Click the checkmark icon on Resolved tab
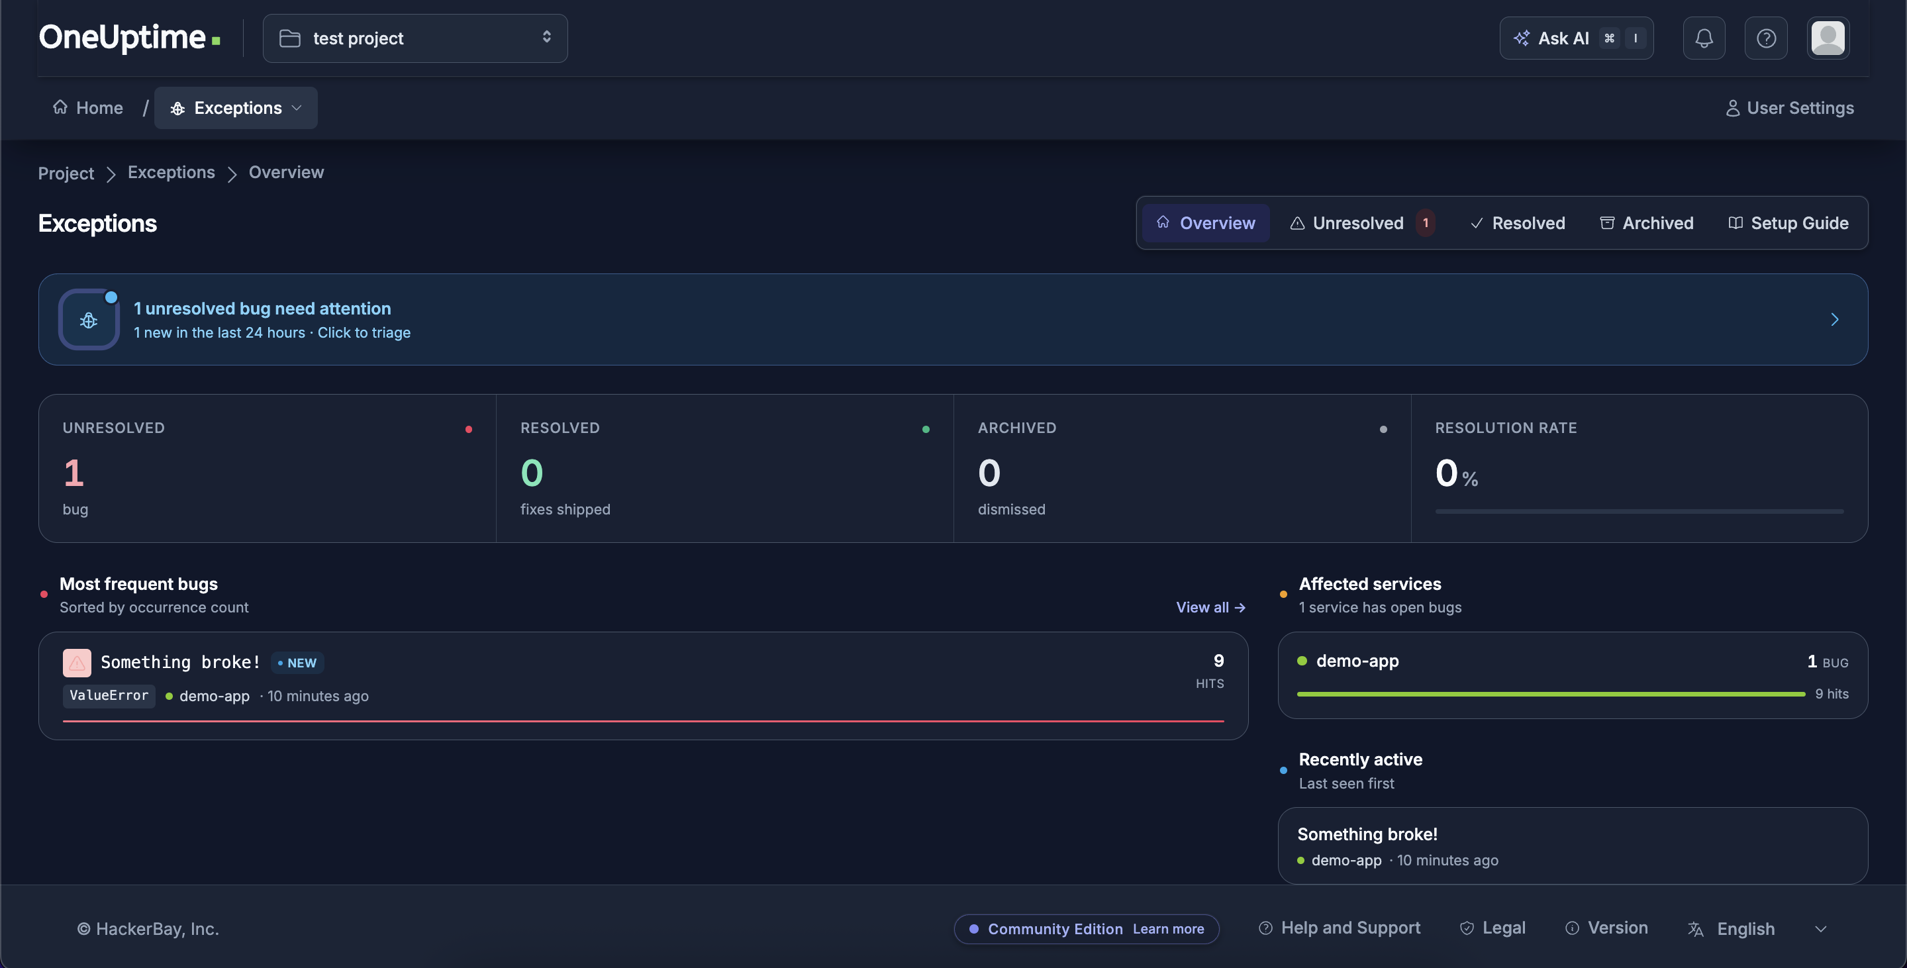 [1476, 222]
